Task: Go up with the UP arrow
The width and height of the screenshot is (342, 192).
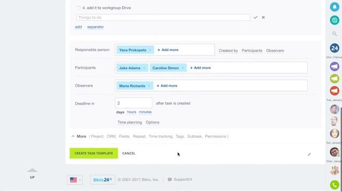Action: click(32, 173)
